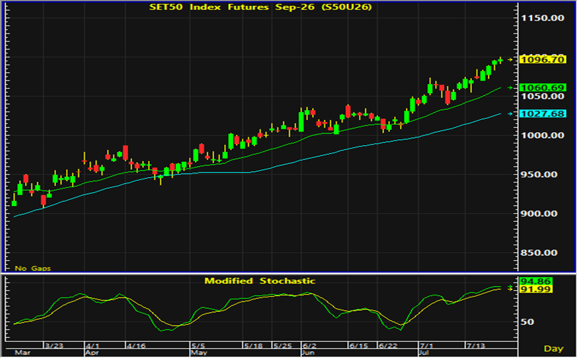Click the cyan 1027.68 moving average label
578x358 pixels.
tap(542, 113)
